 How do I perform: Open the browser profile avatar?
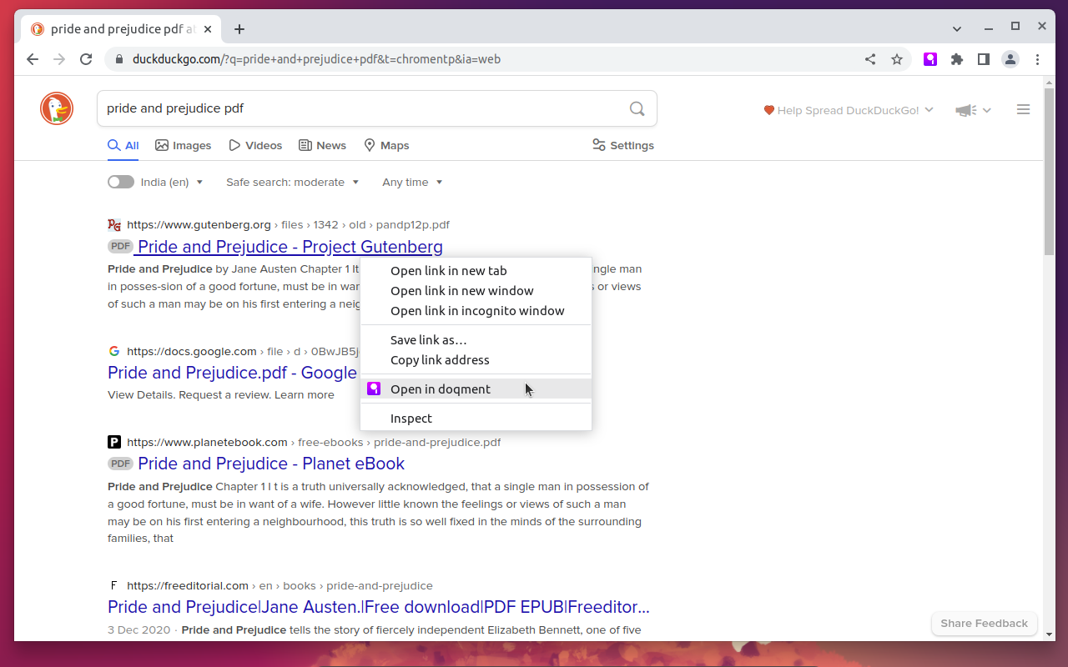(1010, 59)
